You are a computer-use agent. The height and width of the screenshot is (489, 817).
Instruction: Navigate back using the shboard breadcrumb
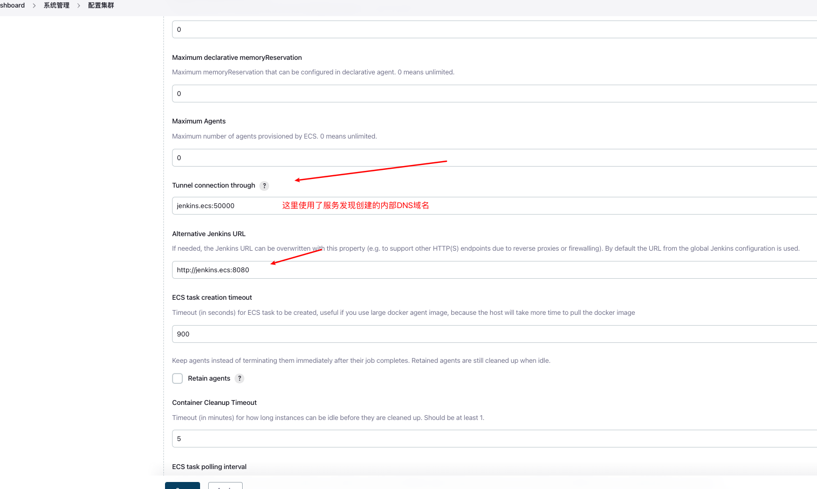(x=12, y=5)
